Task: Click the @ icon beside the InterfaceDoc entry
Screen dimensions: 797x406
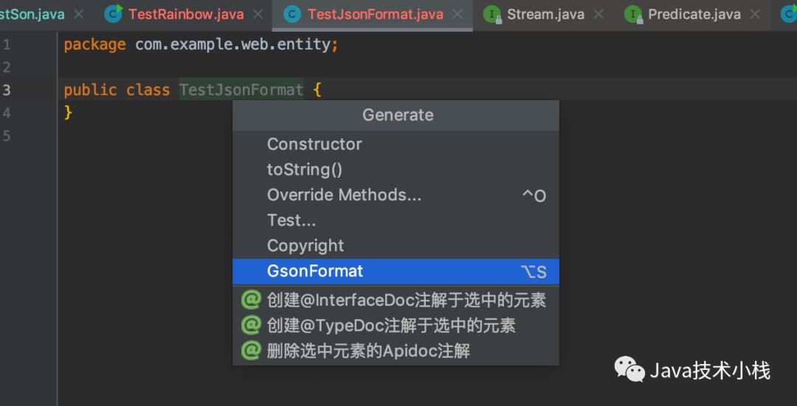Action: [252, 301]
